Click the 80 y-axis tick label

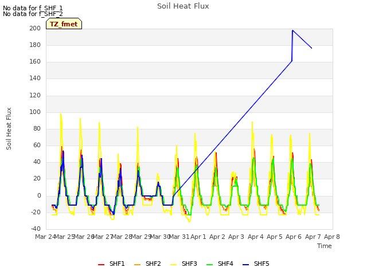point(37,128)
